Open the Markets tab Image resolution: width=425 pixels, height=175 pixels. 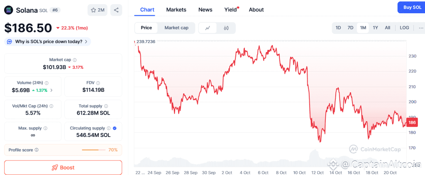tap(176, 10)
